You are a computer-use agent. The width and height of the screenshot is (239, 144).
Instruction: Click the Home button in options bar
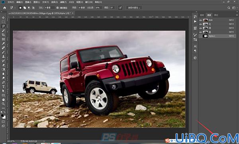tap(5, 8)
